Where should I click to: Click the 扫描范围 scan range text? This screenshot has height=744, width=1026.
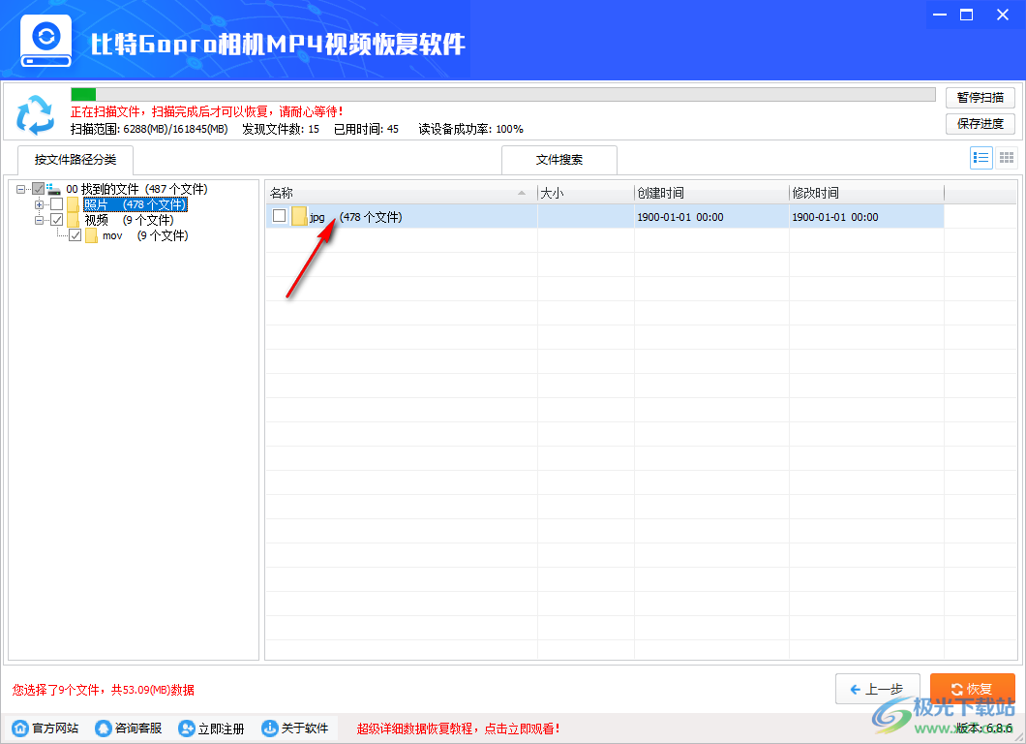click(149, 129)
